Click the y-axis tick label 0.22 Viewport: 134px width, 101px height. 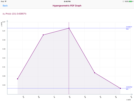[4, 58]
